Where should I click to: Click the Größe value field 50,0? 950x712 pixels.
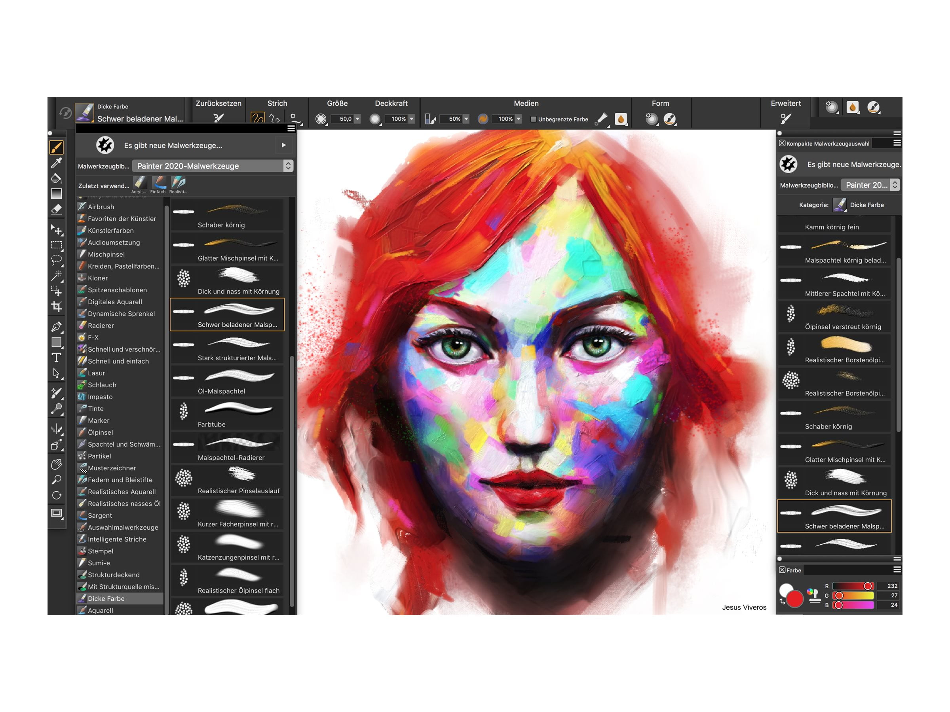(x=342, y=119)
